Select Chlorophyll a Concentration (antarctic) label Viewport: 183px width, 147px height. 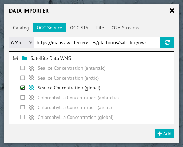click(x=78, y=98)
